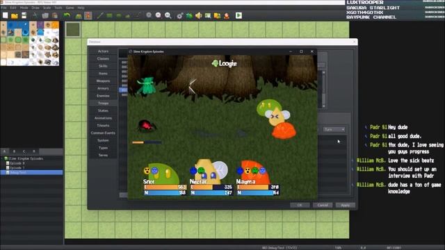445x250 pixels.
Task: Open Items tab in Database
Action: coord(103,74)
